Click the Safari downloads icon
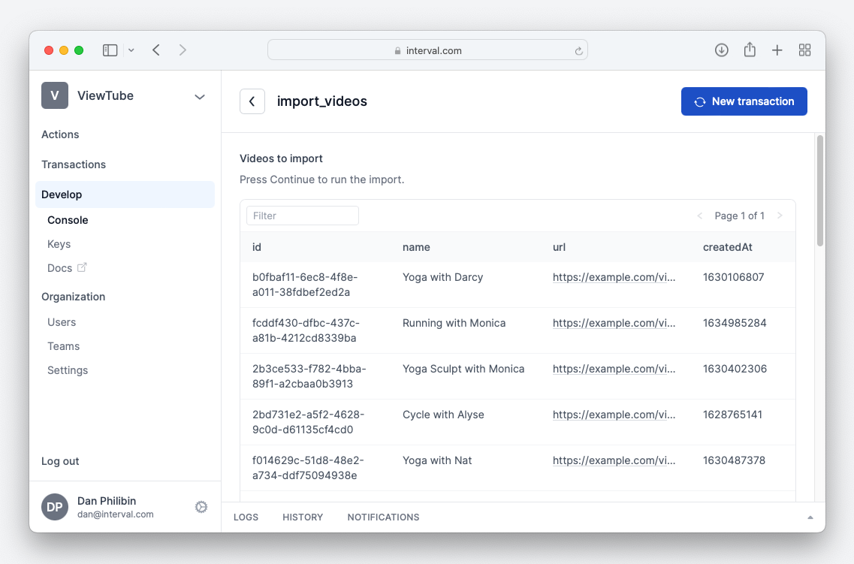The height and width of the screenshot is (564, 854). pyautogui.click(x=721, y=50)
